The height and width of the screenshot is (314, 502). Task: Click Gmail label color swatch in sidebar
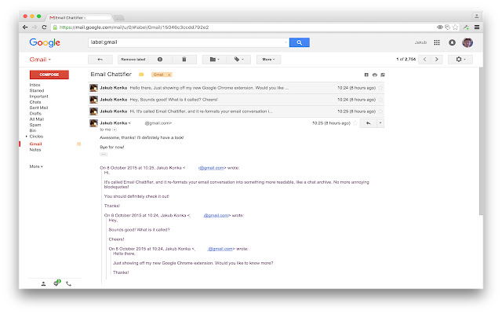(x=78, y=144)
